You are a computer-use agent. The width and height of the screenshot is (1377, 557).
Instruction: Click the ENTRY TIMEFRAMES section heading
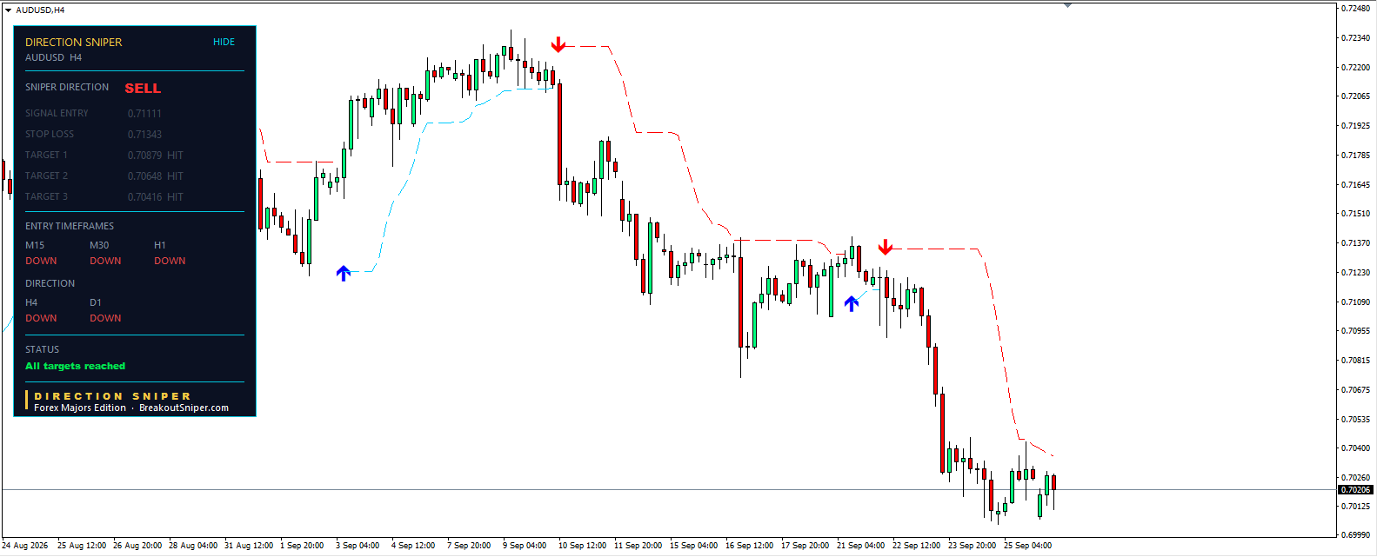[x=70, y=226]
